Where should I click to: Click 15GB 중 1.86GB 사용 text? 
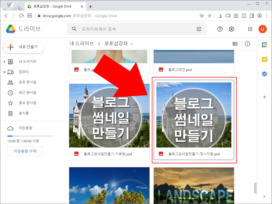(x=23, y=141)
